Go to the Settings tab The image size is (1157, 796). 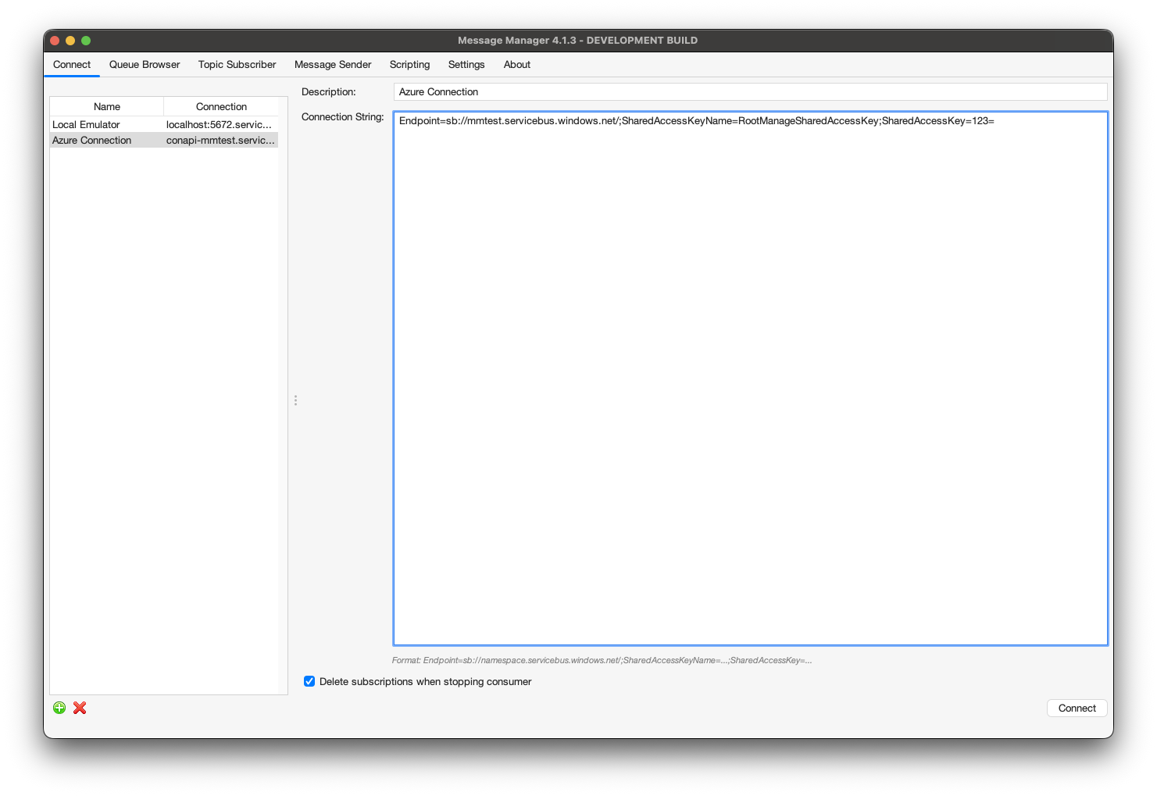tap(466, 64)
